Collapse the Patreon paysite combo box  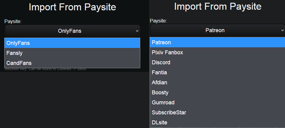pyautogui.click(x=218, y=30)
